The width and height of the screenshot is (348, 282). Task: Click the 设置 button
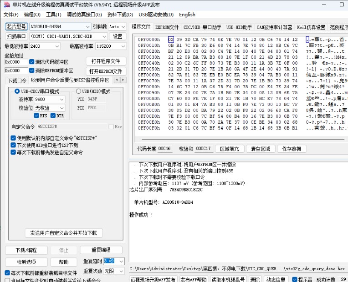[118, 36]
